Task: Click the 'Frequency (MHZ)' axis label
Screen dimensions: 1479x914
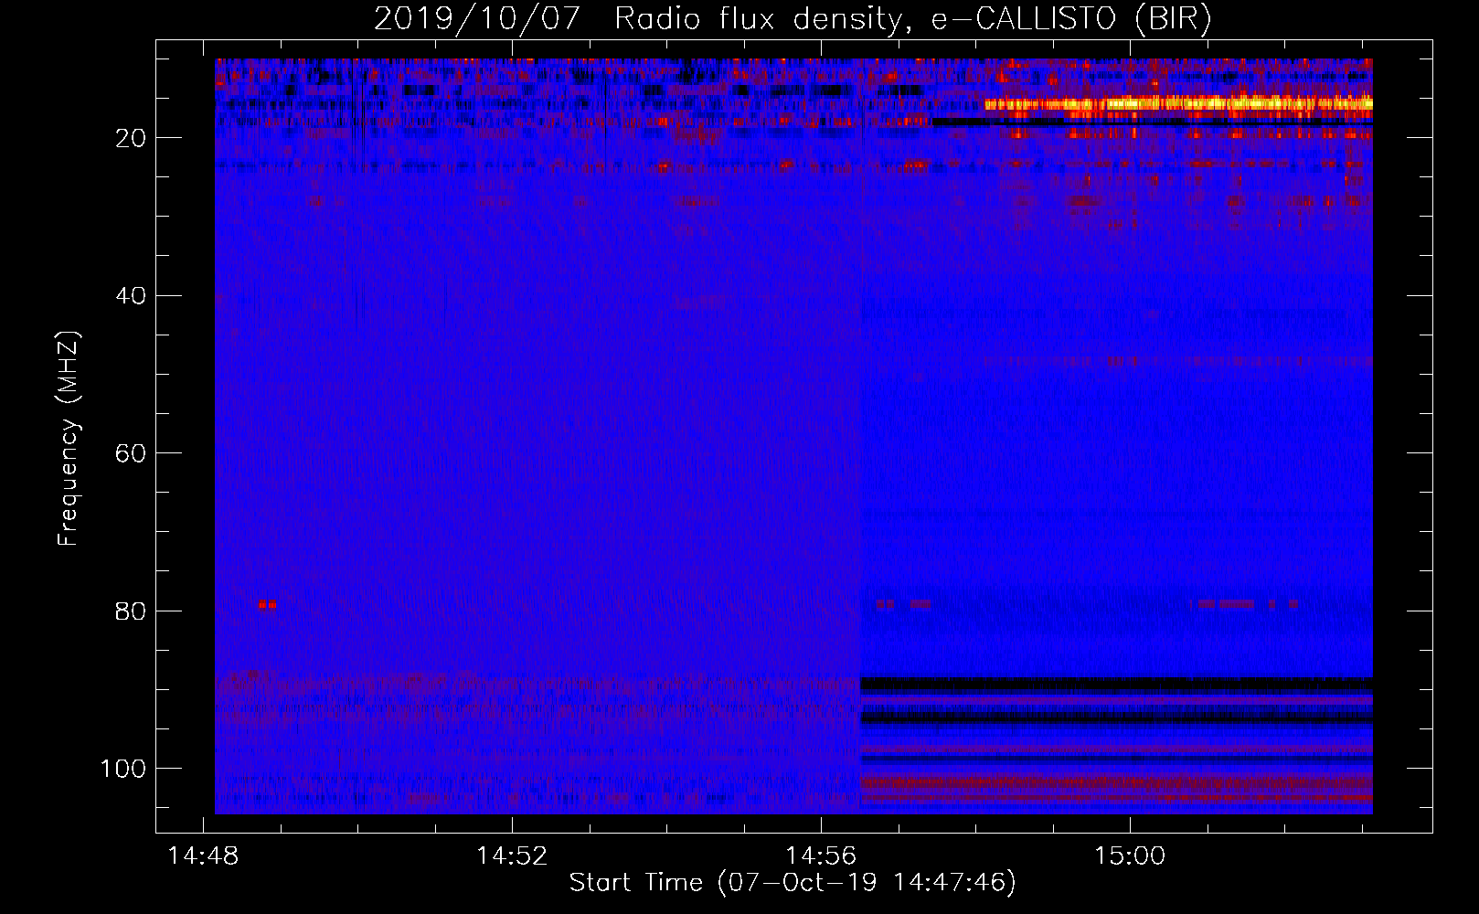Action: [x=69, y=440]
